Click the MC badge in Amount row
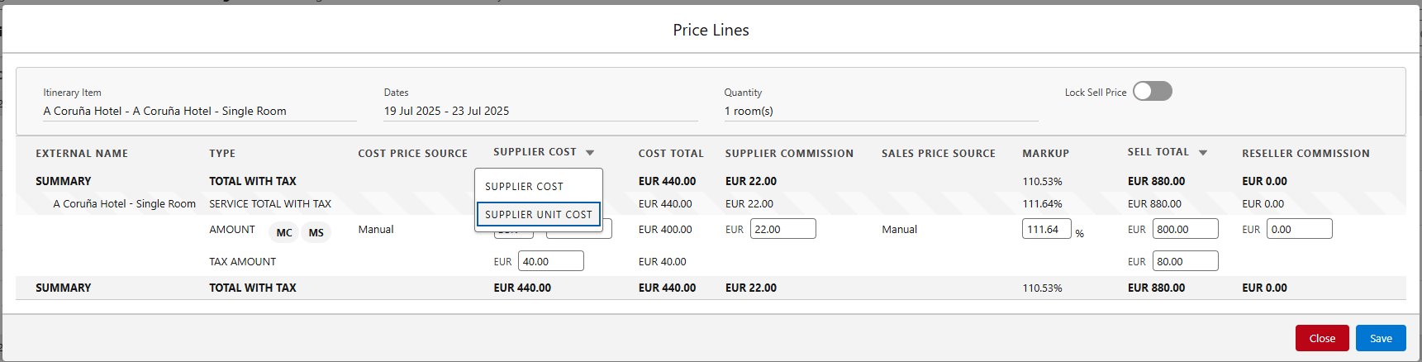This screenshot has height=362, width=1422. coord(284,233)
